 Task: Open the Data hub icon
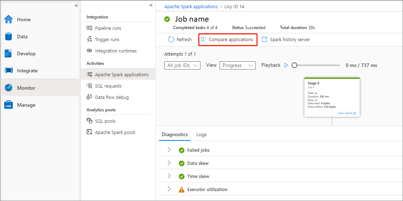tap(9, 37)
